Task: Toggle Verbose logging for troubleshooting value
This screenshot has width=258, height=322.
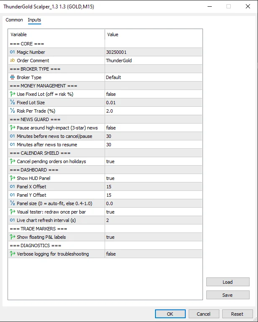Action: point(153,254)
